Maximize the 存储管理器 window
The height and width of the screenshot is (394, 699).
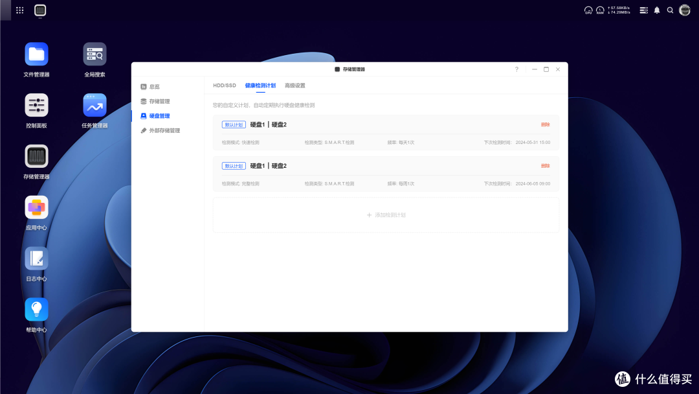pos(546,69)
